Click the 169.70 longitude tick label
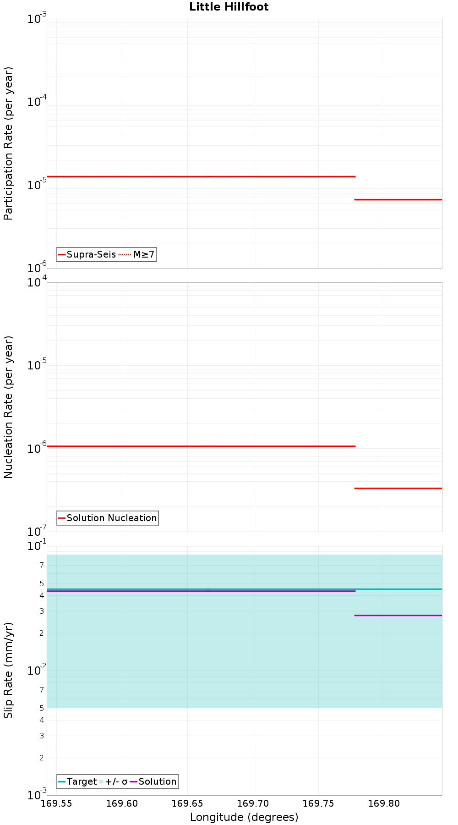The width and height of the screenshot is (458, 825). pyautogui.click(x=253, y=803)
